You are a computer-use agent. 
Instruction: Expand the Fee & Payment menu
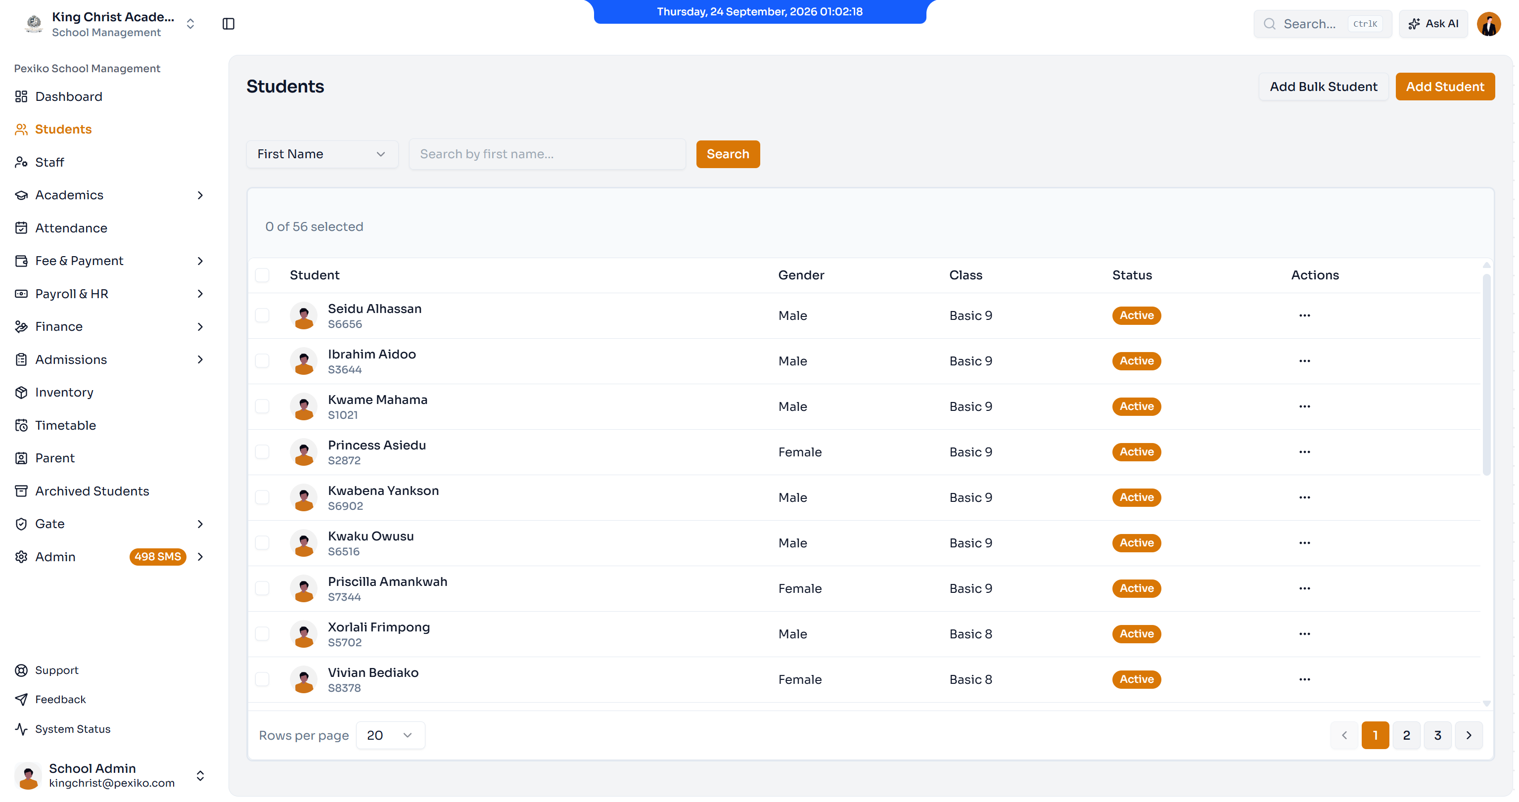pyautogui.click(x=110, y=261)
